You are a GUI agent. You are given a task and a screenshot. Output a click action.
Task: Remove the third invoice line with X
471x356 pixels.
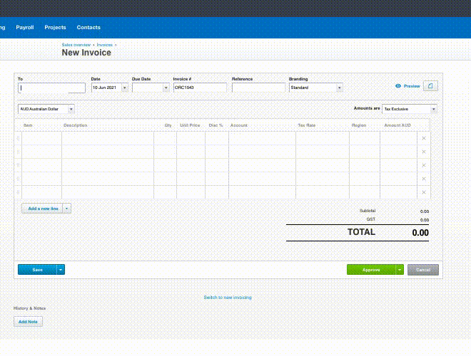point(423,165)
